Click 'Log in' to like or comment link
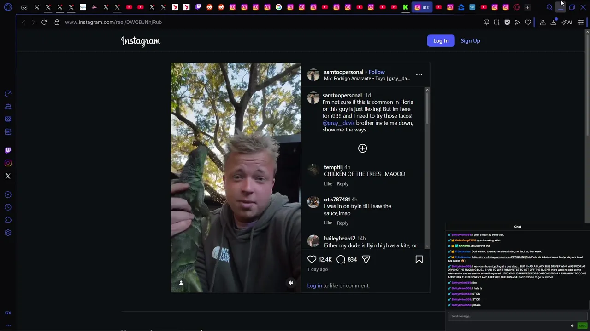The image size is (590, 331). (314, 286)
